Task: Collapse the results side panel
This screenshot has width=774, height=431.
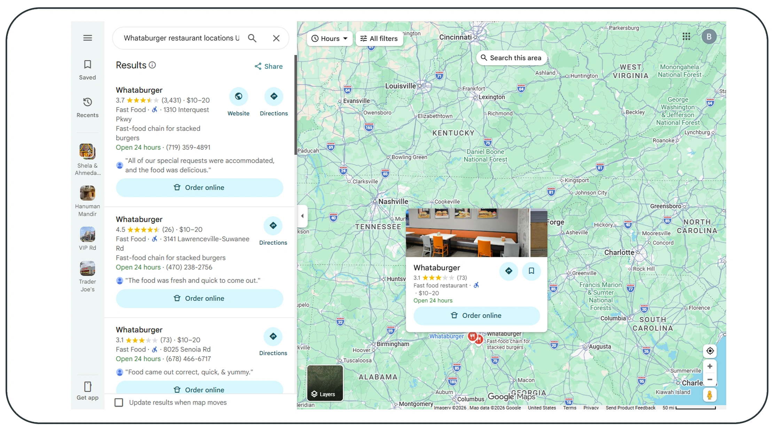Action: pyautogui.click(x=302, y=216)
